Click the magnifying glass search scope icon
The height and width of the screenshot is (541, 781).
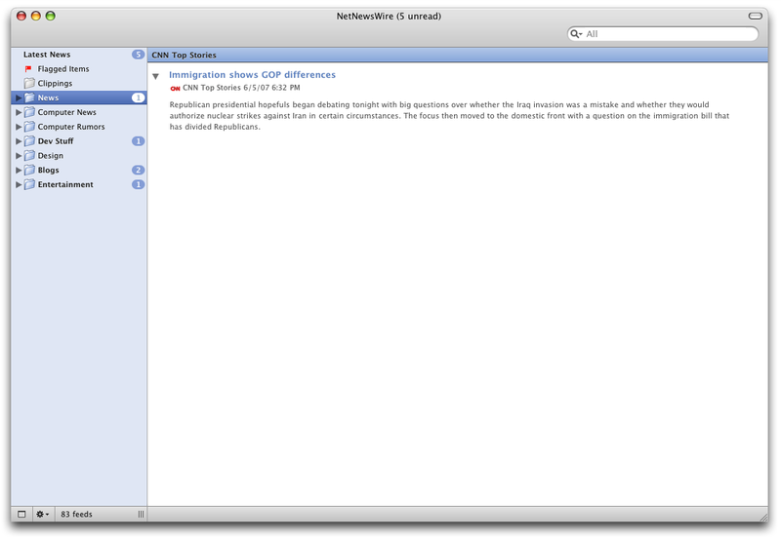point(576,34)
